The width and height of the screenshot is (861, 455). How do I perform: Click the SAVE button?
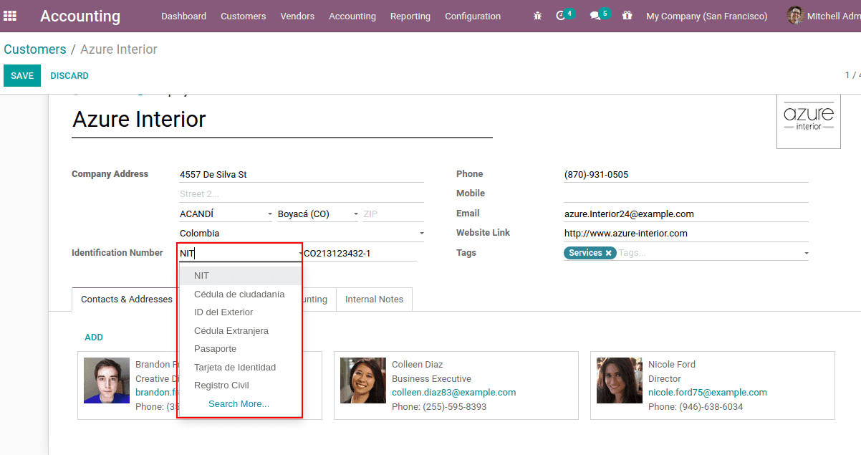pyautogui.click(x=22, y=75)
